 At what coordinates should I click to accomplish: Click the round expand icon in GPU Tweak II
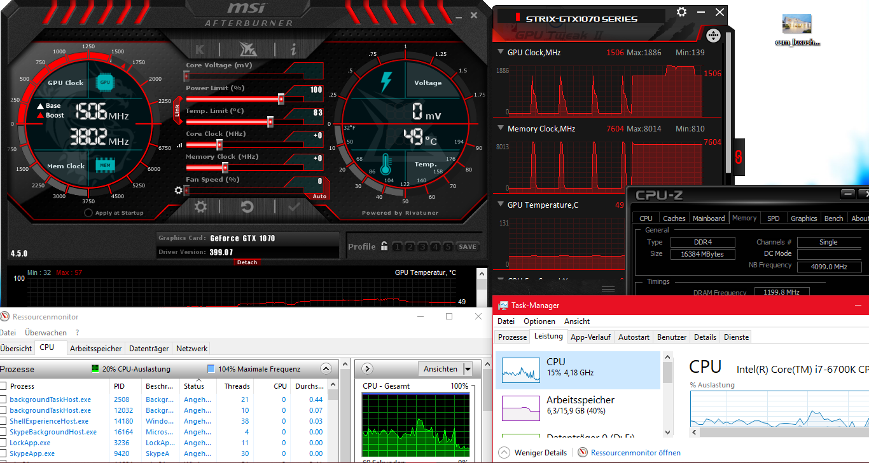point(713,36)
